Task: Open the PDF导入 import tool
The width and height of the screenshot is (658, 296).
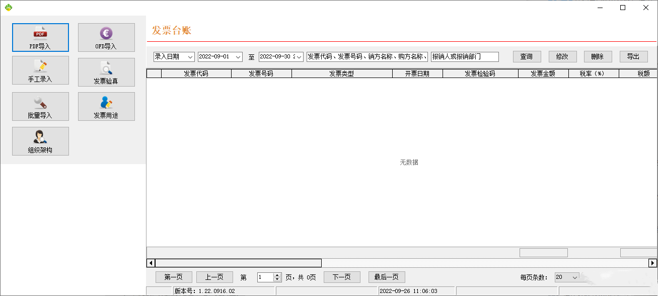Action: (40, 37)
